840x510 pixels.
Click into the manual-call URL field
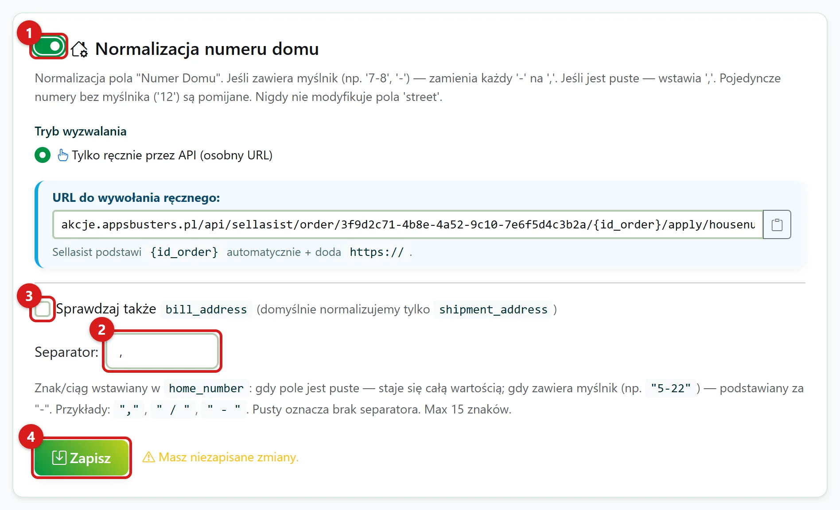(x=408, y=224)
